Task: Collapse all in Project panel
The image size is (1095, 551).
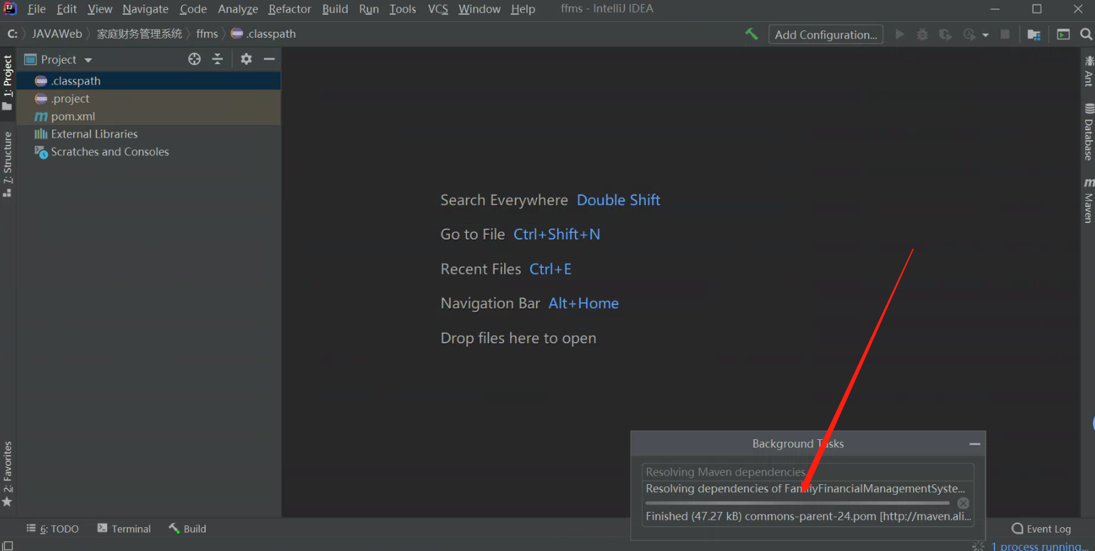Action: point(218,59)
